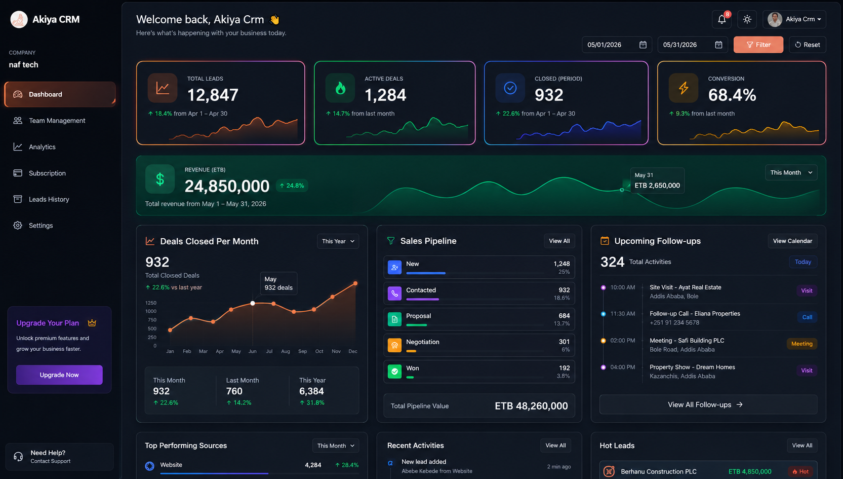Click the Akiya CRM logo icon

point(19,19)
